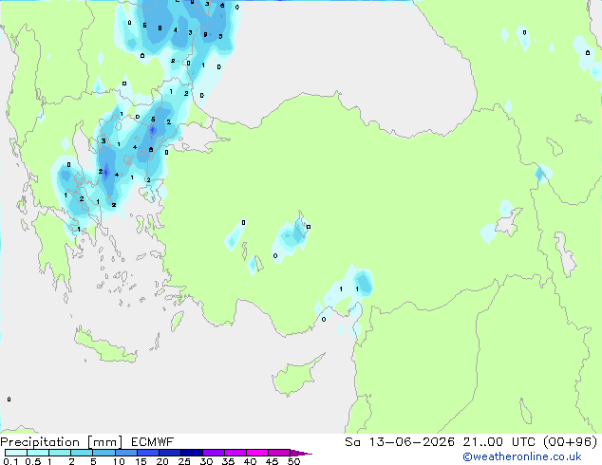The width and height of the screenshot is (602, 465).
Task: Click the 0.1–0.5 mm palest legend swatch
Action: [16, 453]
